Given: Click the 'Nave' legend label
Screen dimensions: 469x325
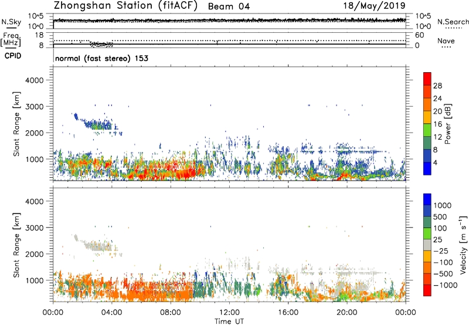Looking at the screenshot, I should click(x=446, y=41).
